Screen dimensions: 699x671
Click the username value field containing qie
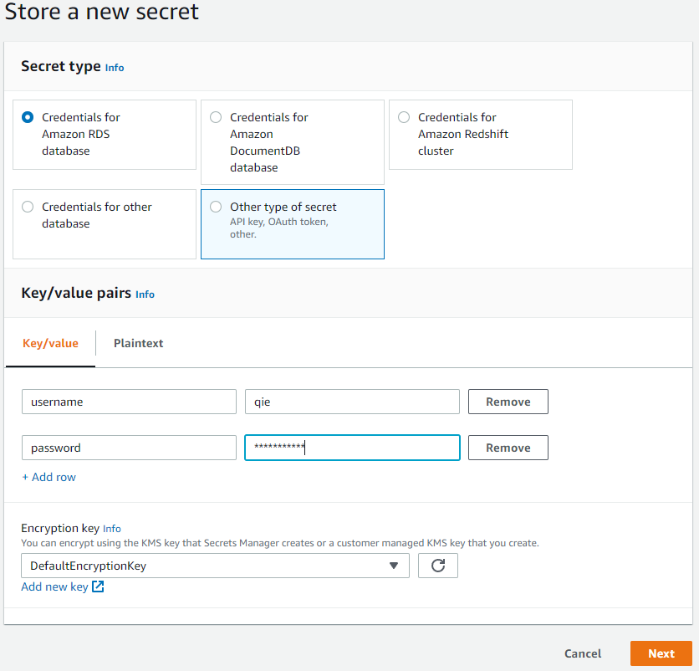(352, 402)
